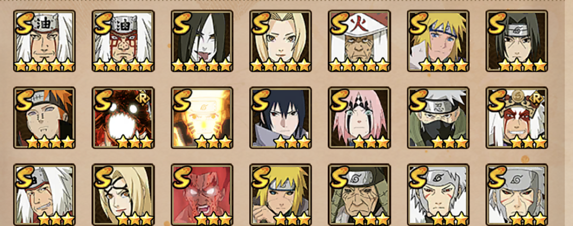This screenshot has height=226, width=573.
Task: Click the wrinkled old man in green helmet
Action: [359, 195]
